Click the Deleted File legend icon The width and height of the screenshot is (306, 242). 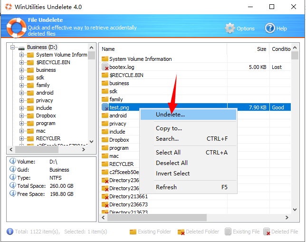[267, 232]
